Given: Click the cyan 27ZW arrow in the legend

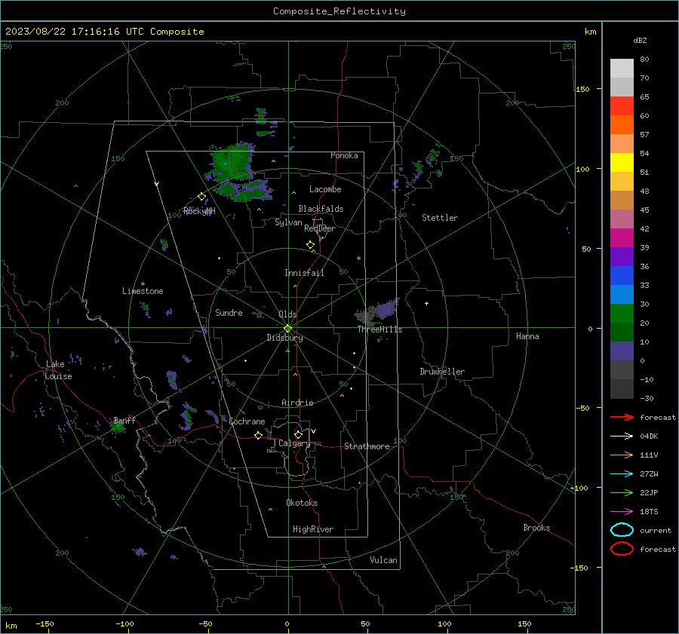Looking at the screenshot, I should (x=622, y=474).
